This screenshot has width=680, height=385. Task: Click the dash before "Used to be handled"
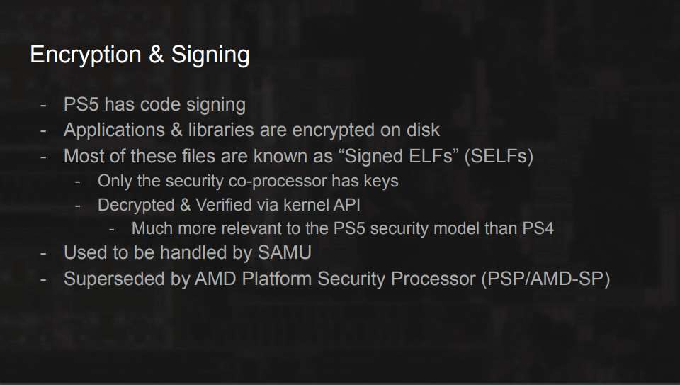coord(43,253)
